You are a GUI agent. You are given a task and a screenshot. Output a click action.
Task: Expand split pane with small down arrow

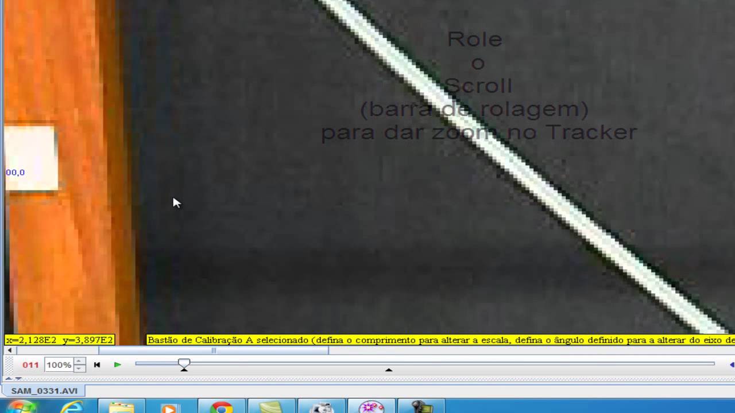(18, 378)
